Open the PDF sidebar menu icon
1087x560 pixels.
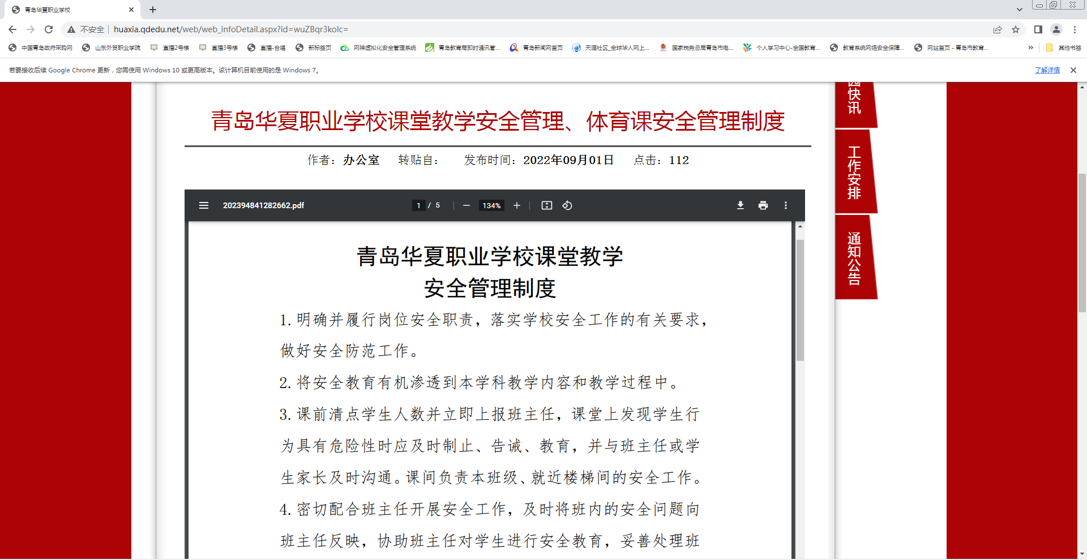[x=204, y=205]
